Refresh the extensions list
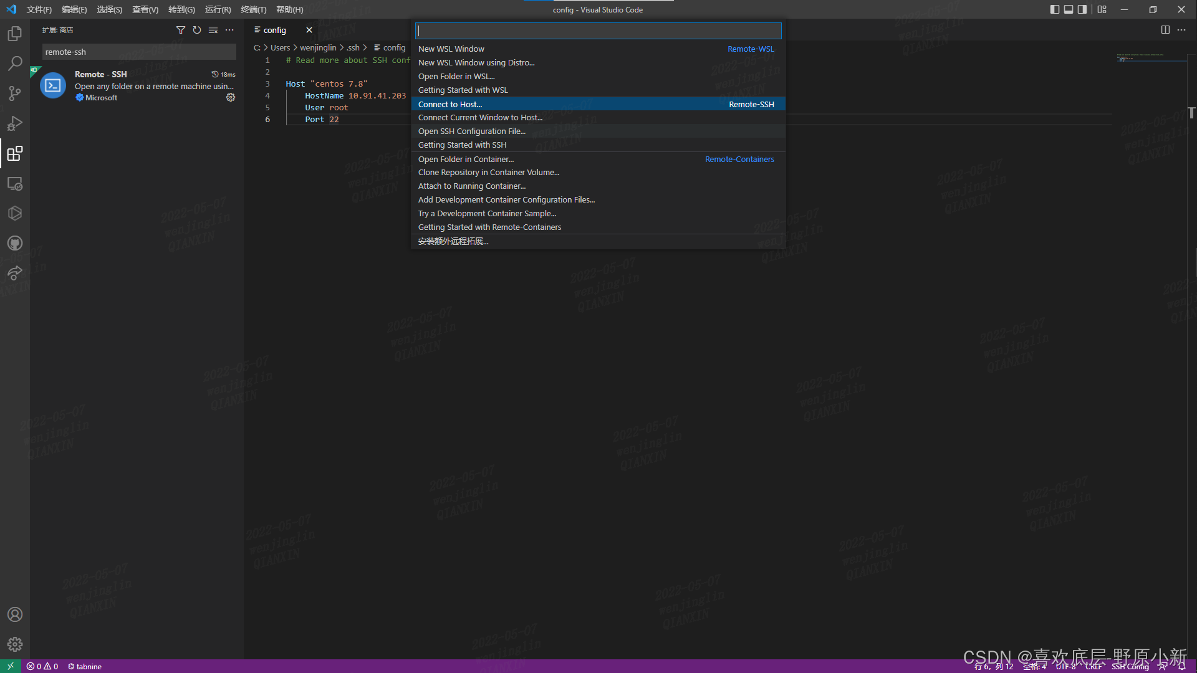1197x673 pixels. tap(197, 30)
